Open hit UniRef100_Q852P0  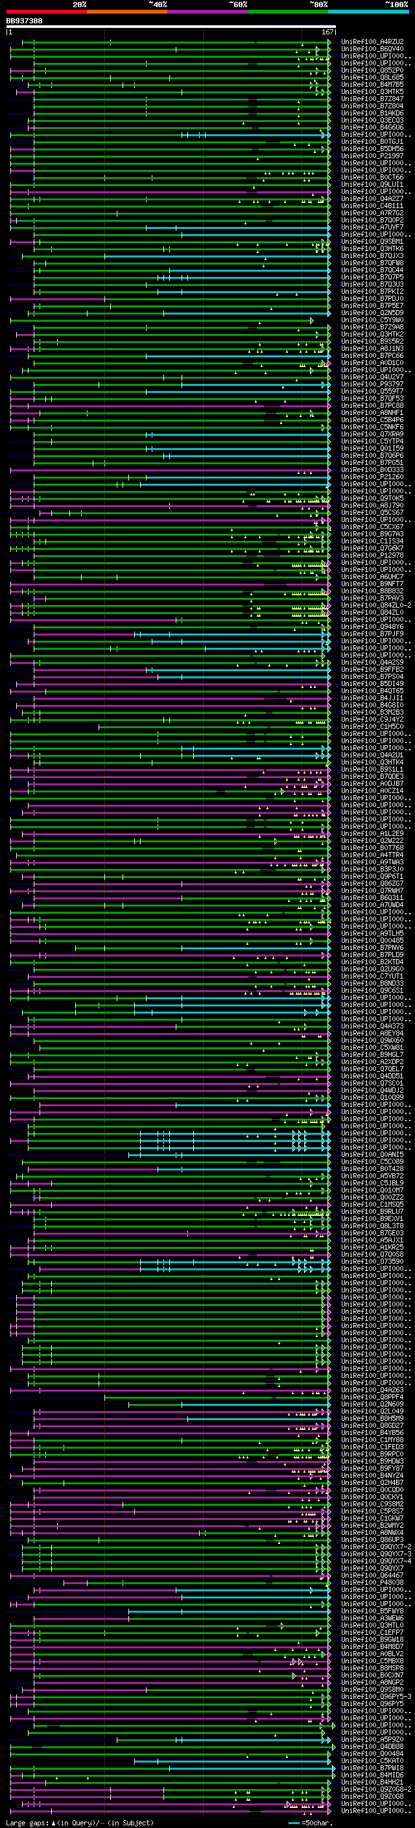coord(372,70)
